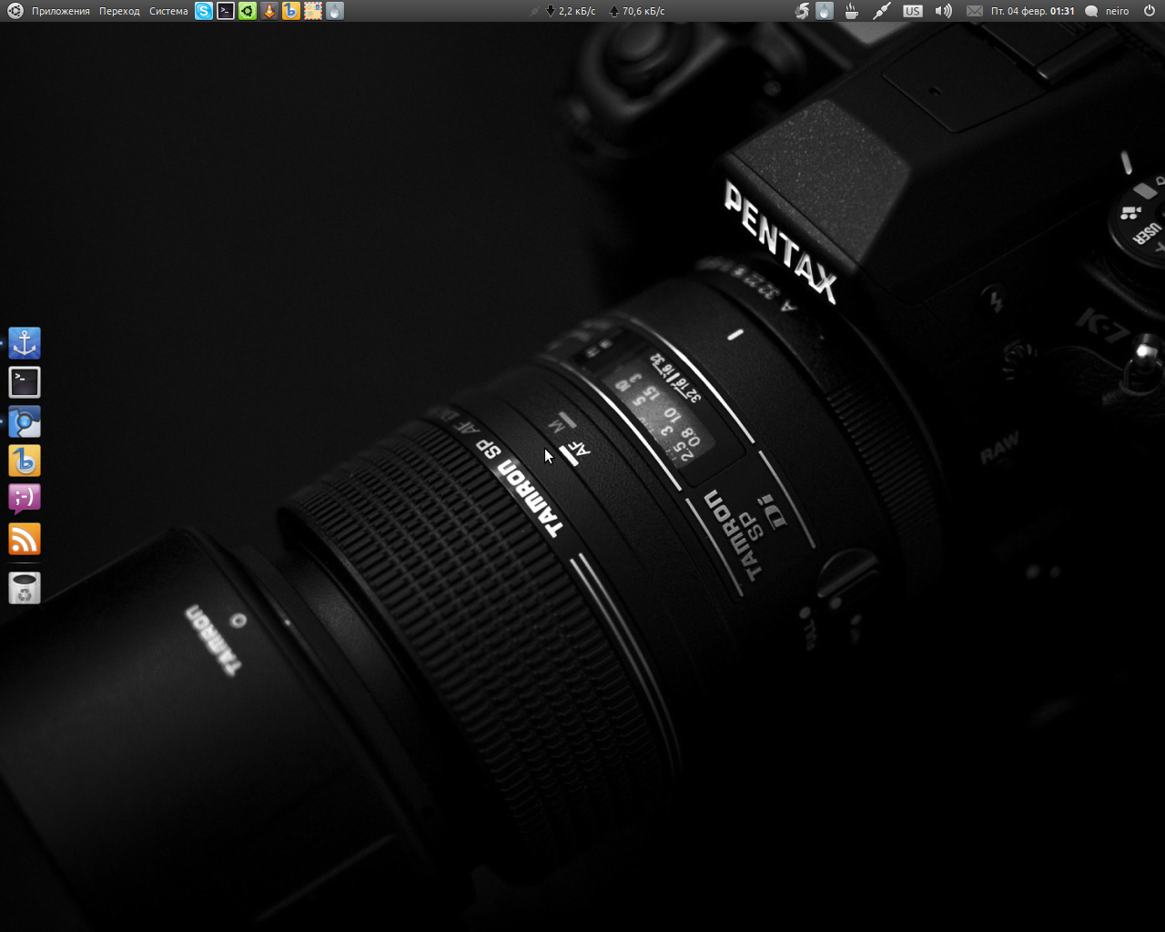This screenshot has height=932, width=1165.
Task: Toggle the coffee cup caffeine applet
Action: click(852, 11)
